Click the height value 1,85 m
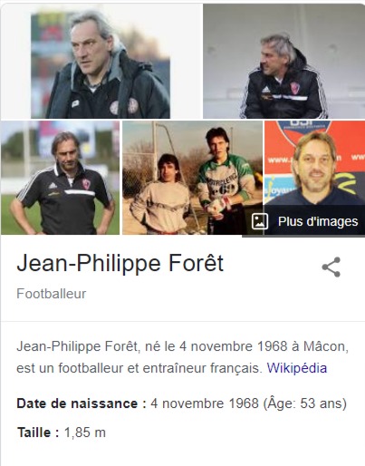Screen dimensions: 365x466 tap(85, 432)
